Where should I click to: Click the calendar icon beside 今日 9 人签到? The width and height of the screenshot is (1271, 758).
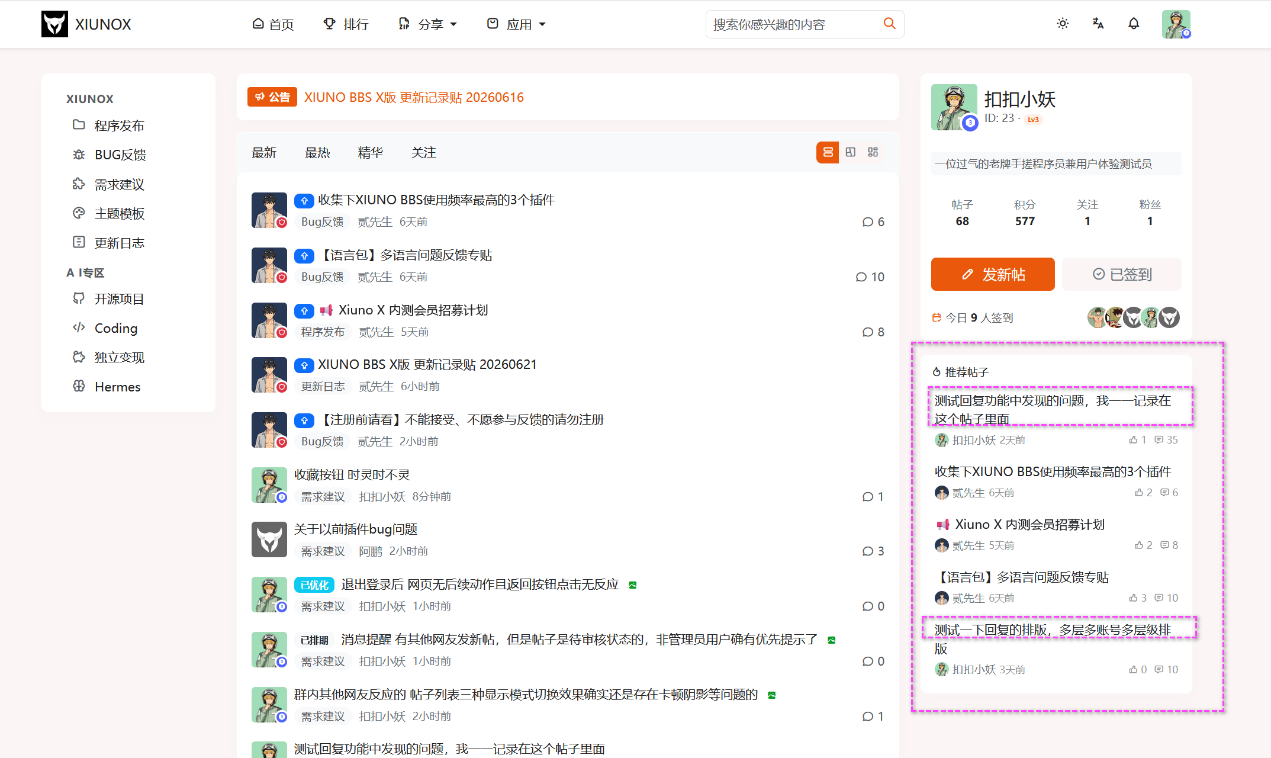(x=937, y=317)
